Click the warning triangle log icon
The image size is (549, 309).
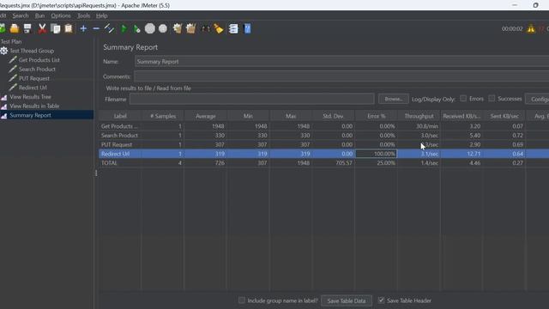tap(531, 28)
